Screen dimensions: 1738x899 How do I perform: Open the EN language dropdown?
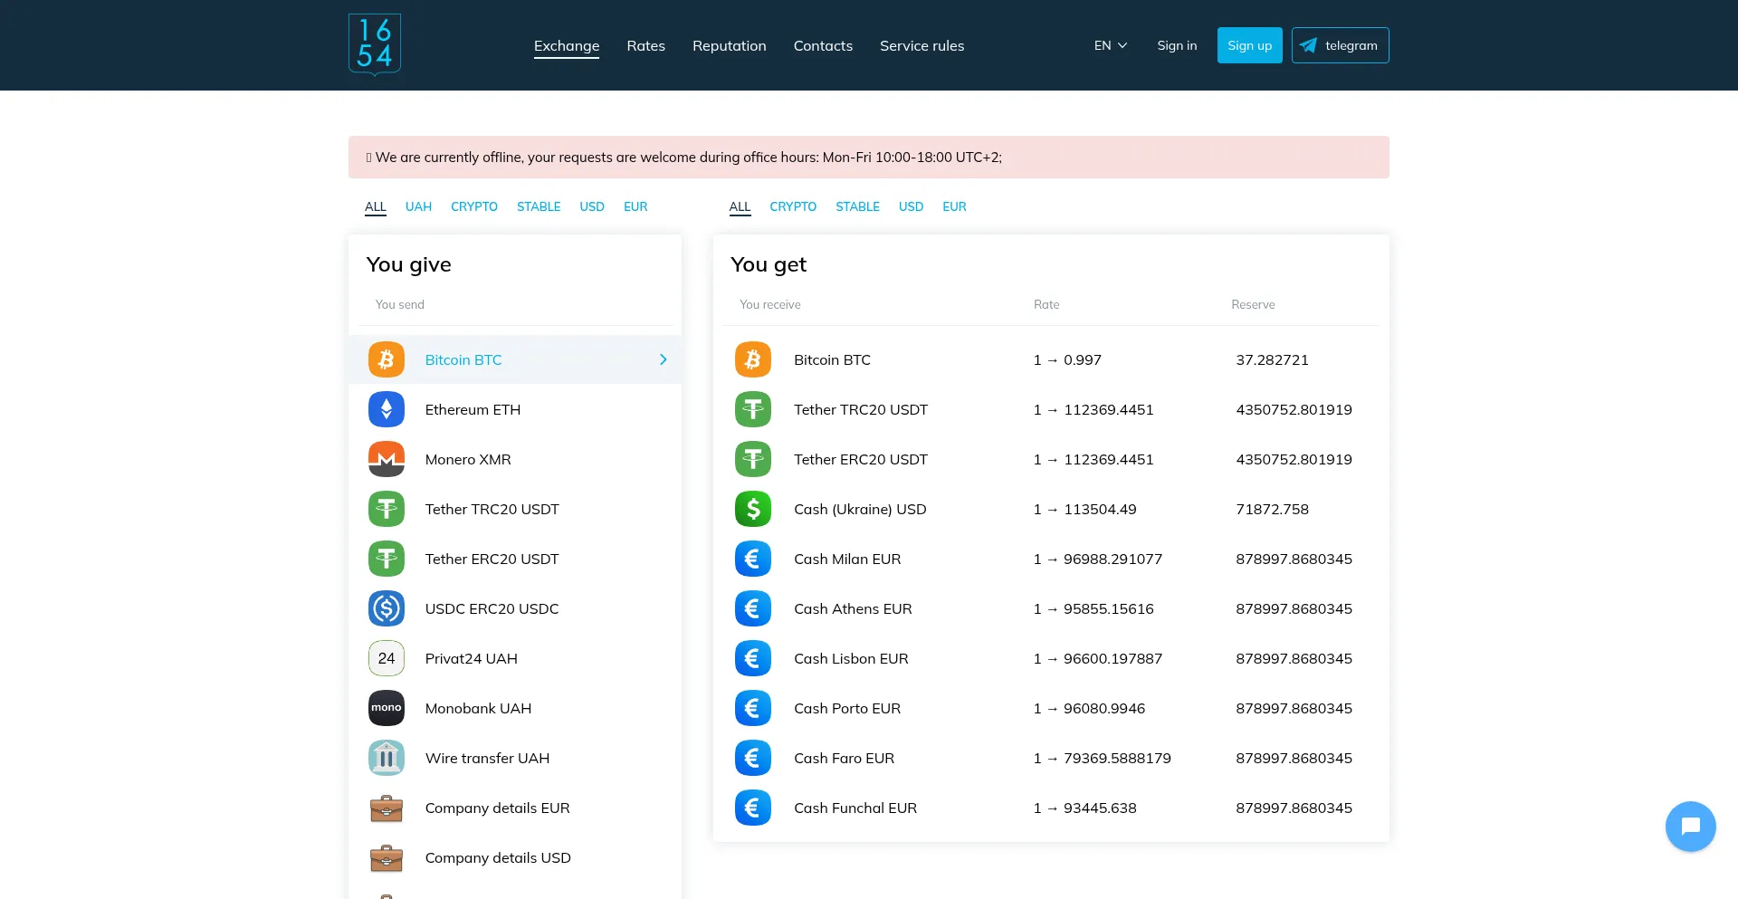(1111, 45)
